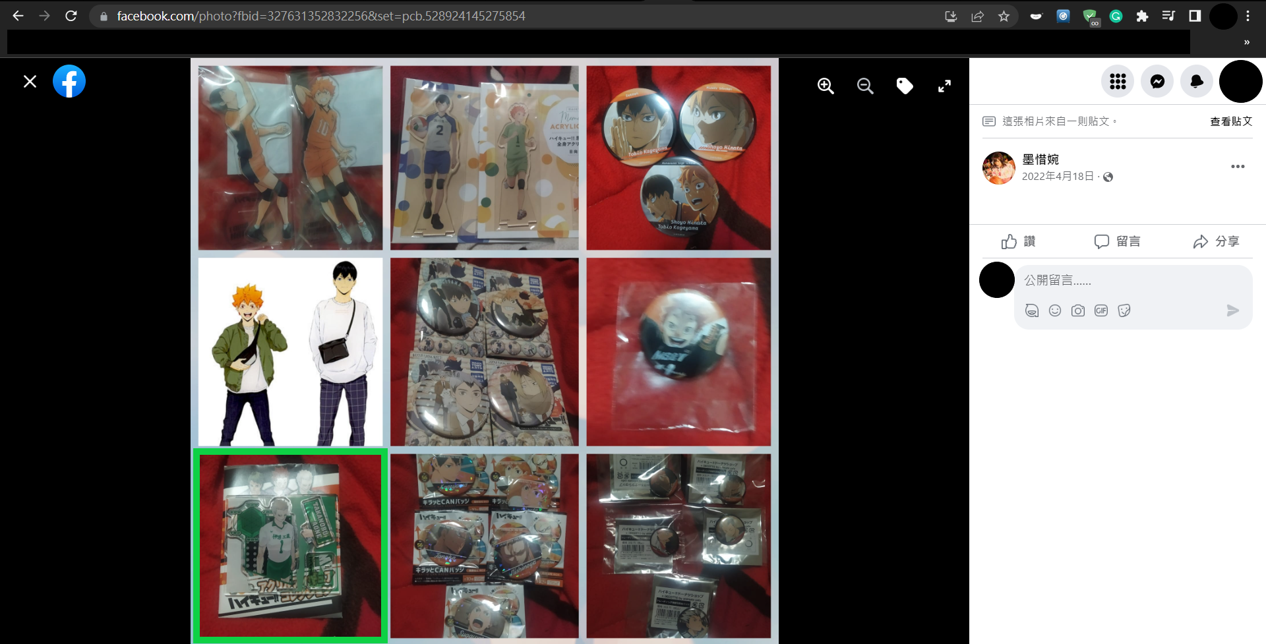Share the photo with 分享
Viewport: 1266px width, 644px height.
[1216, 241]
